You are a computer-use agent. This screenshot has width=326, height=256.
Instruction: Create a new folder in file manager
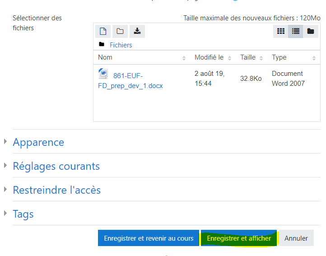120,31
